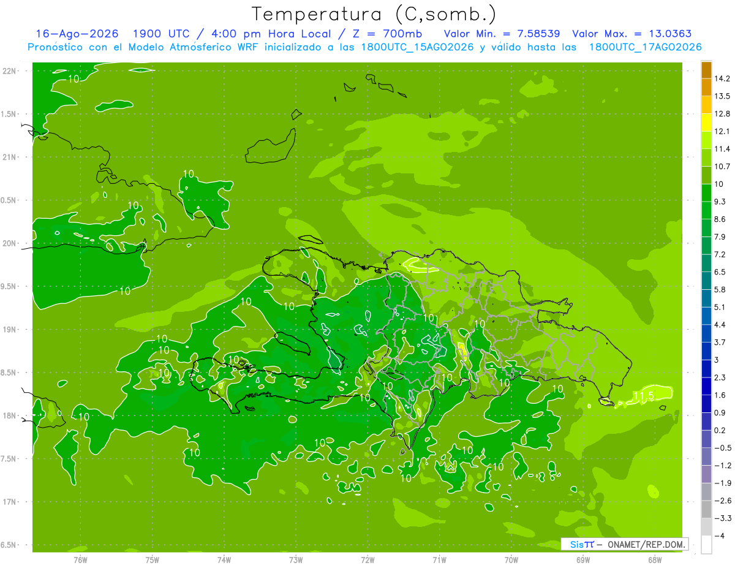Click the "1900 UTC" time text
Screen dimensions: 735x568
click(160, 34)
